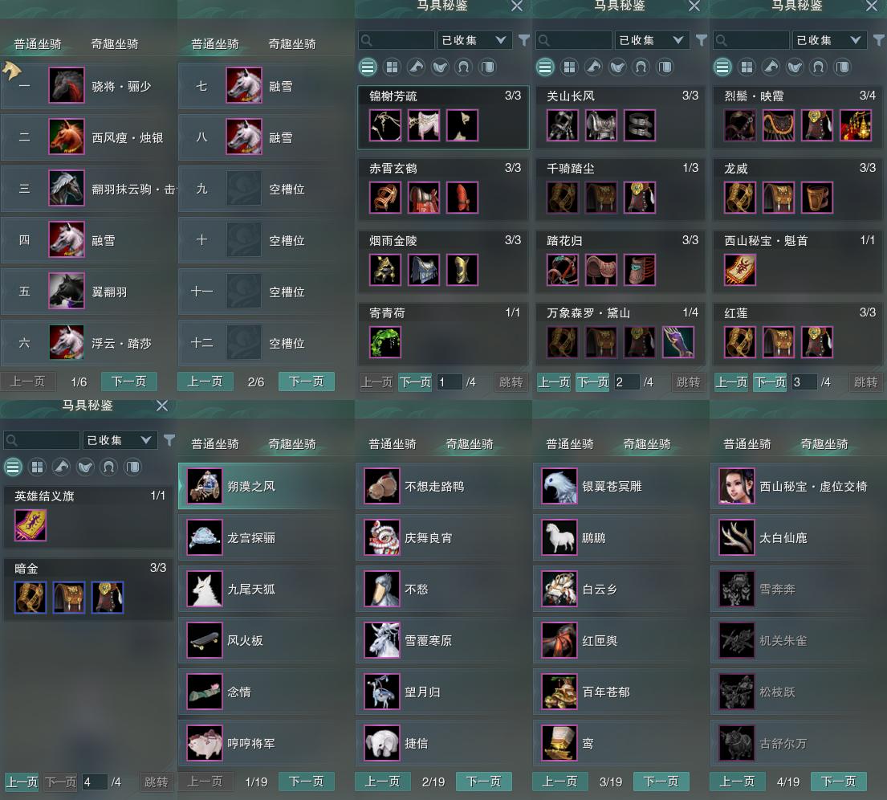887x800 pixels.
Task: Click the funnel filter icon above 关山长风 set
Action: (x=702, y=40)
